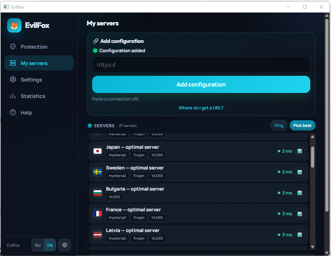Click the 'Configuration added' status message
Viewport: 331px width, 256px height.
point(122,51)
